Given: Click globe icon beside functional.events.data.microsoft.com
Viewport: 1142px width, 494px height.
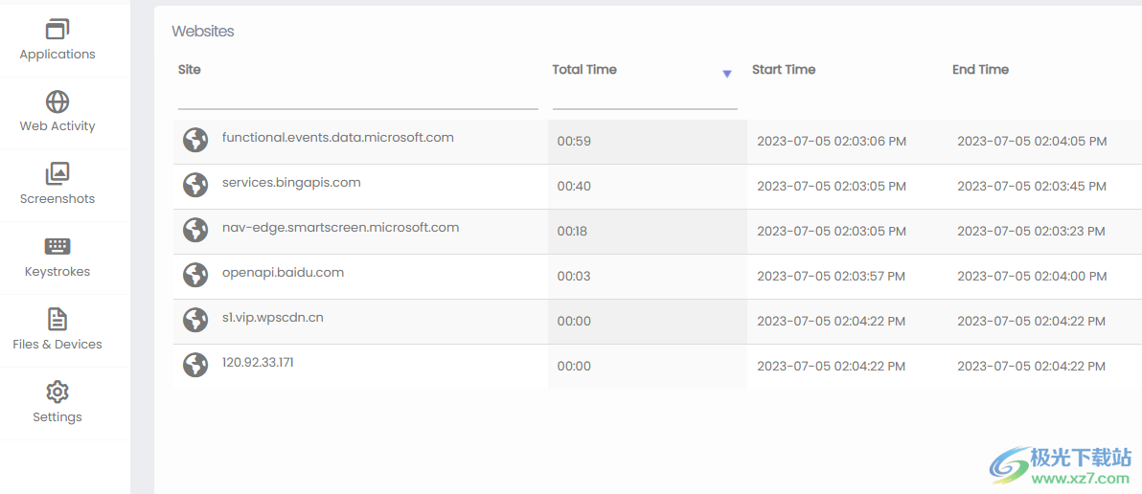Looking at the screenshot, I should [x=195, y=140].
